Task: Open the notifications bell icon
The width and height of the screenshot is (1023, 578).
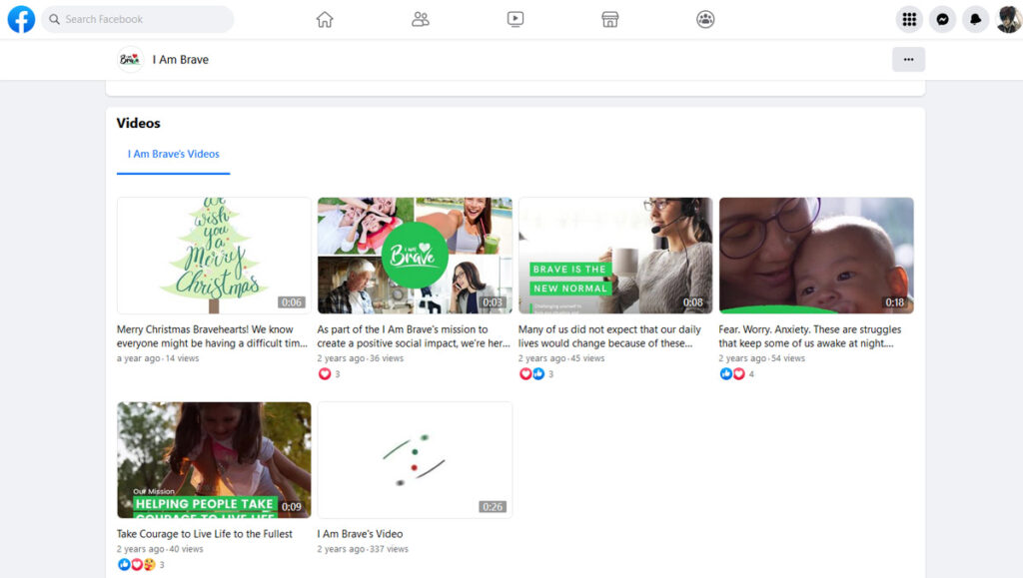Action: [x=975, y=19]
